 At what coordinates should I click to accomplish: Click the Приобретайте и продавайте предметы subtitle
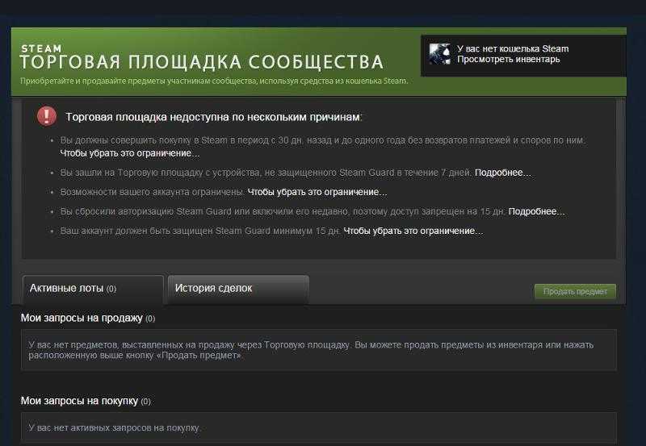click(214, 81)
